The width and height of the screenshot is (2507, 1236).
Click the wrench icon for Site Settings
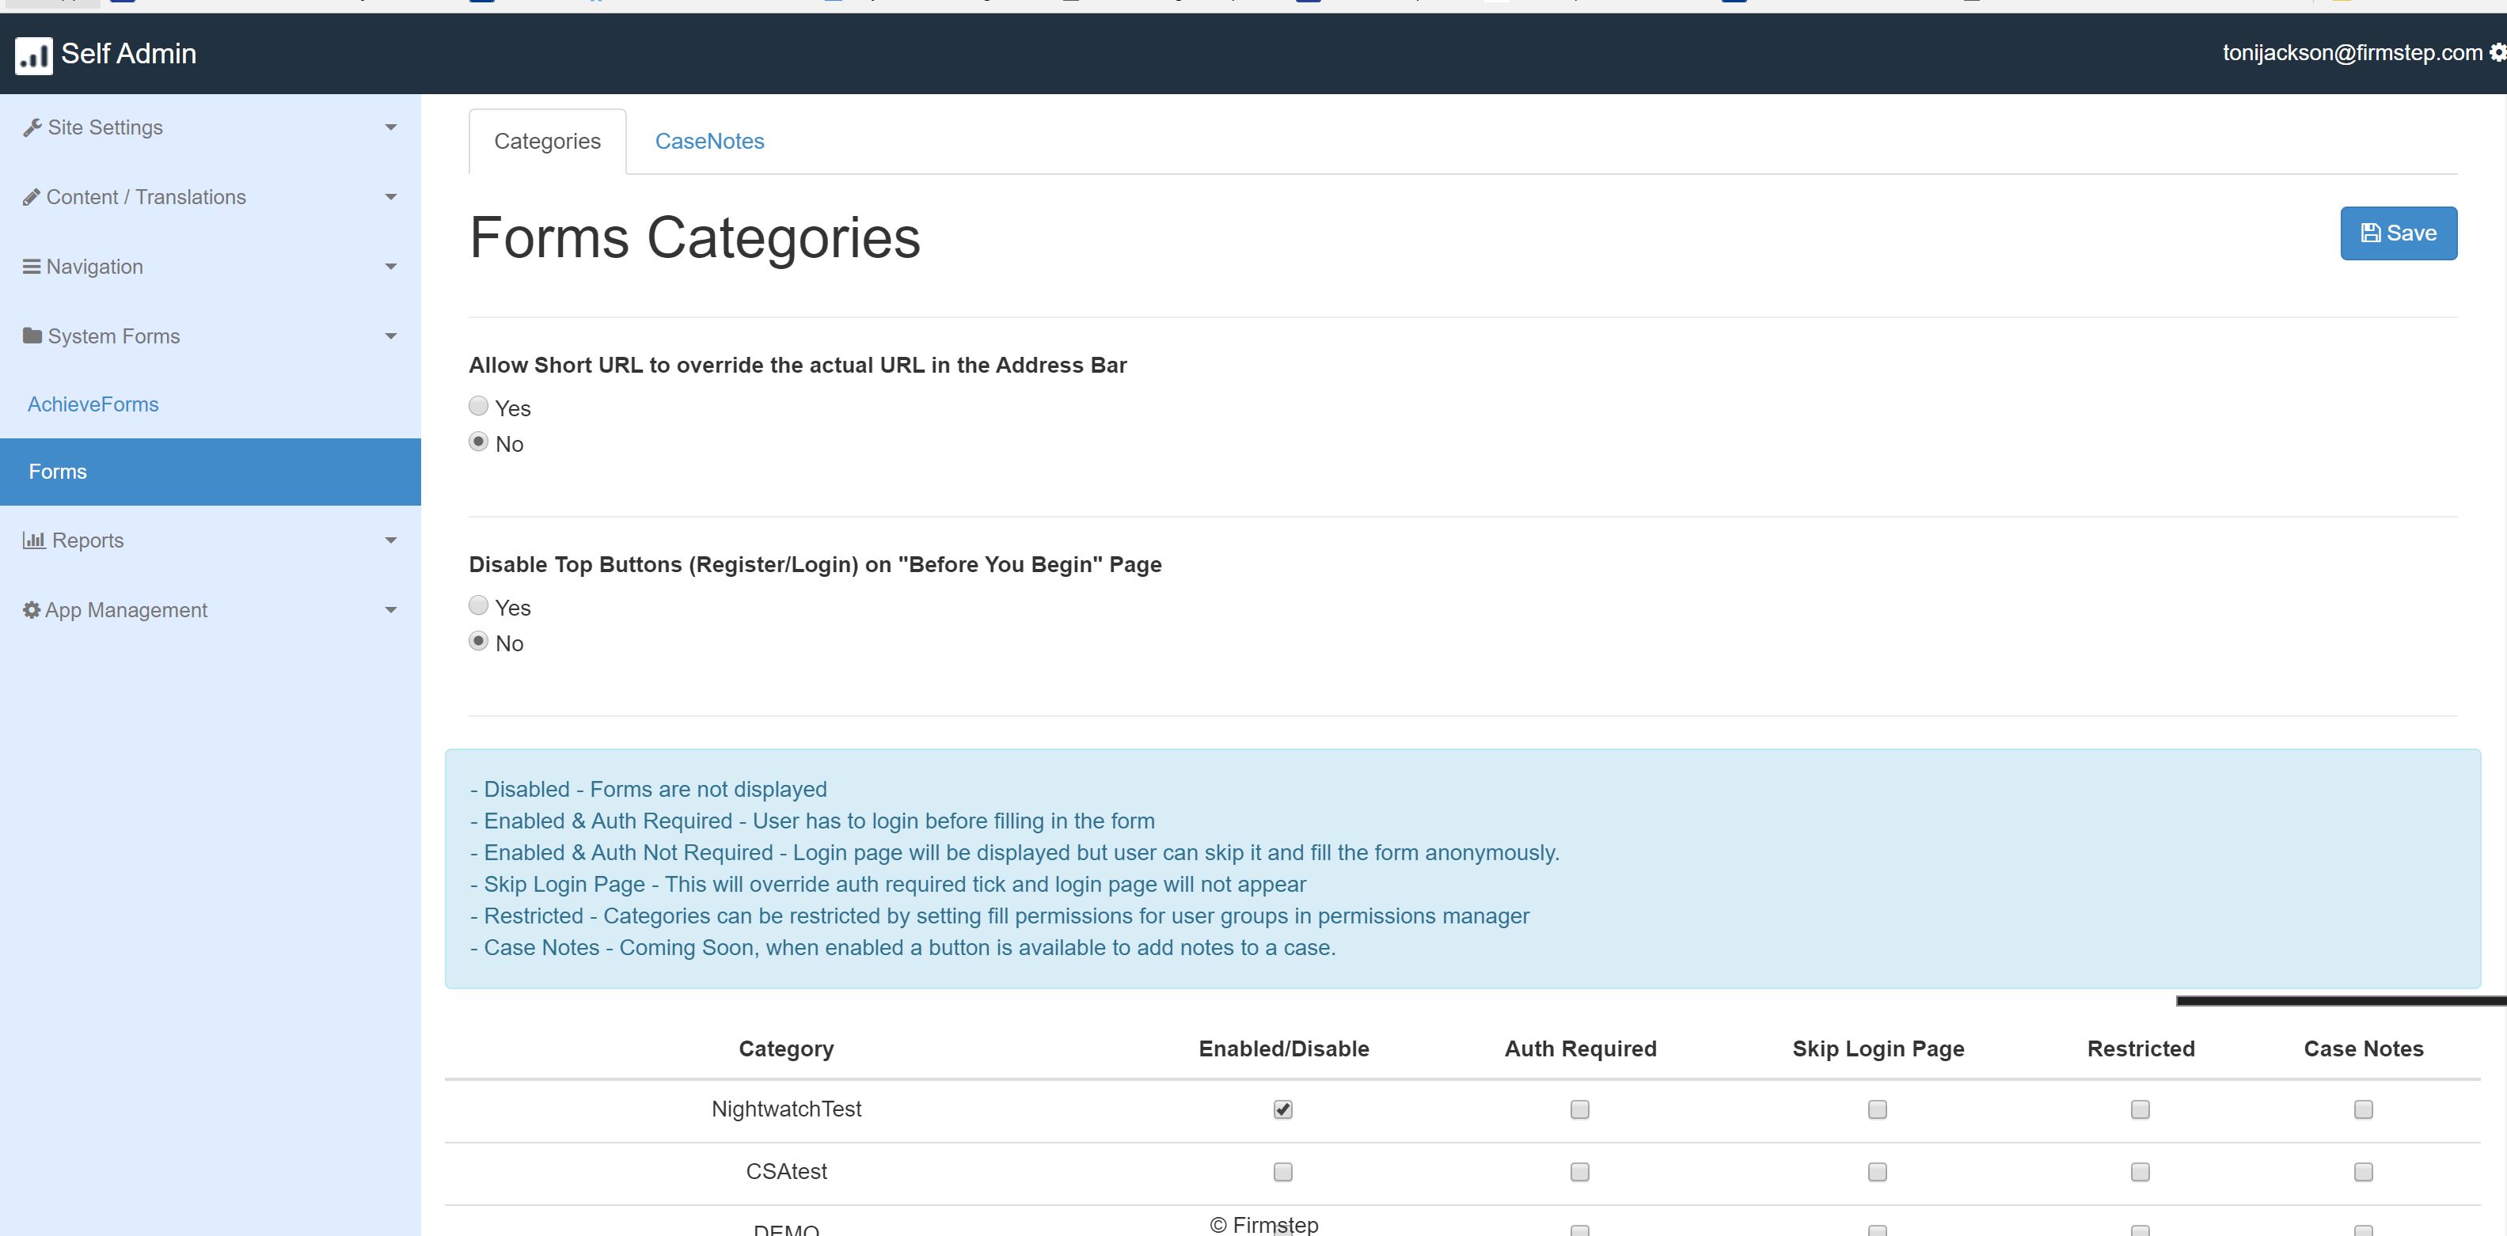(x=32, y=127)
